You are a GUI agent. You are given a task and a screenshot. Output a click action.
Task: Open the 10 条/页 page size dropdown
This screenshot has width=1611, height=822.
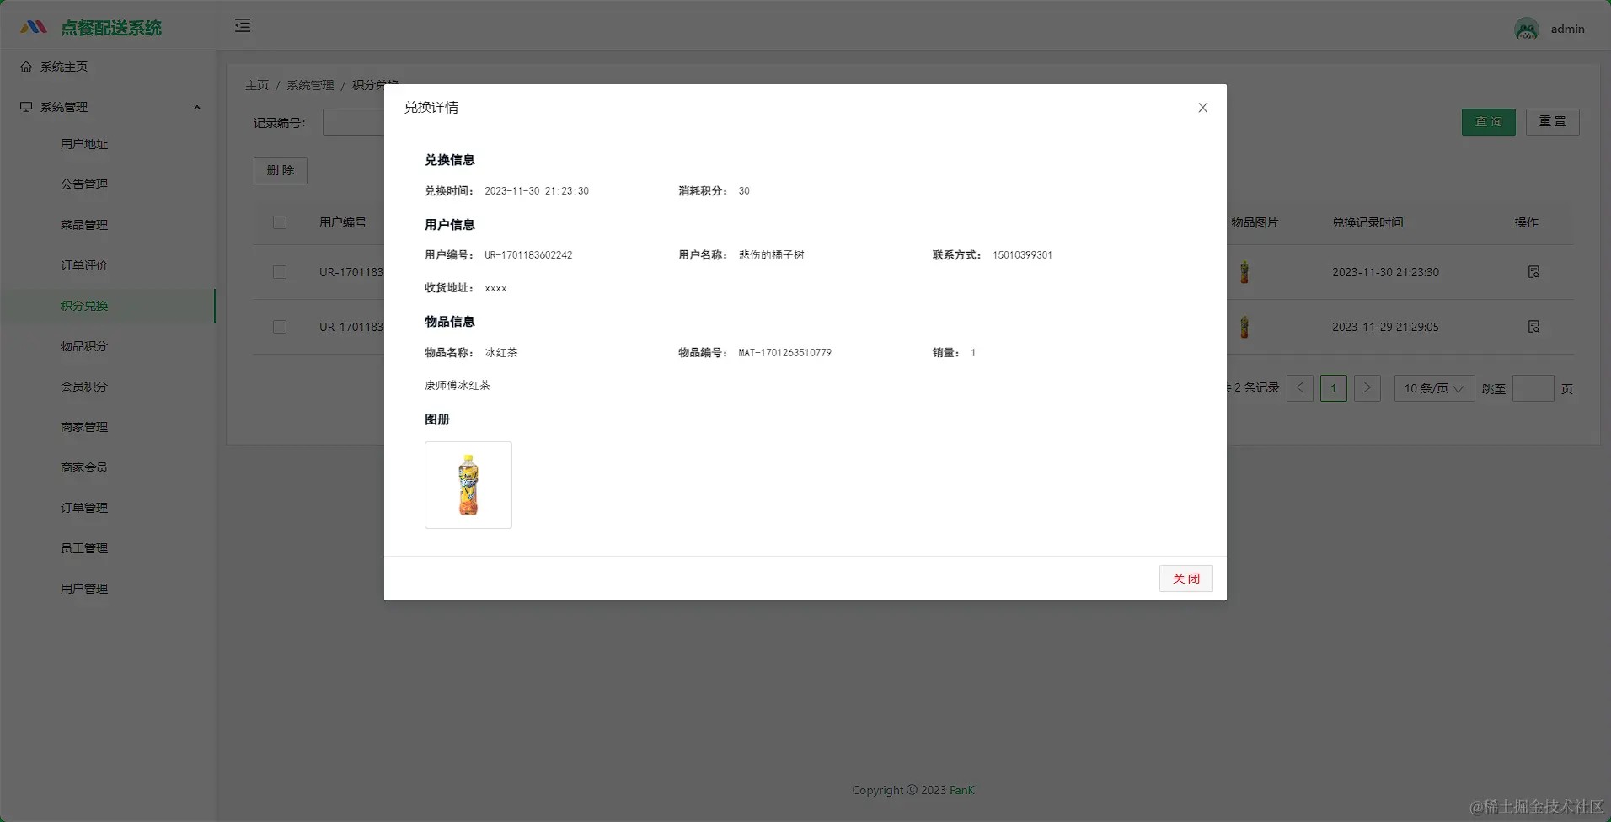tap(1434, 388)
